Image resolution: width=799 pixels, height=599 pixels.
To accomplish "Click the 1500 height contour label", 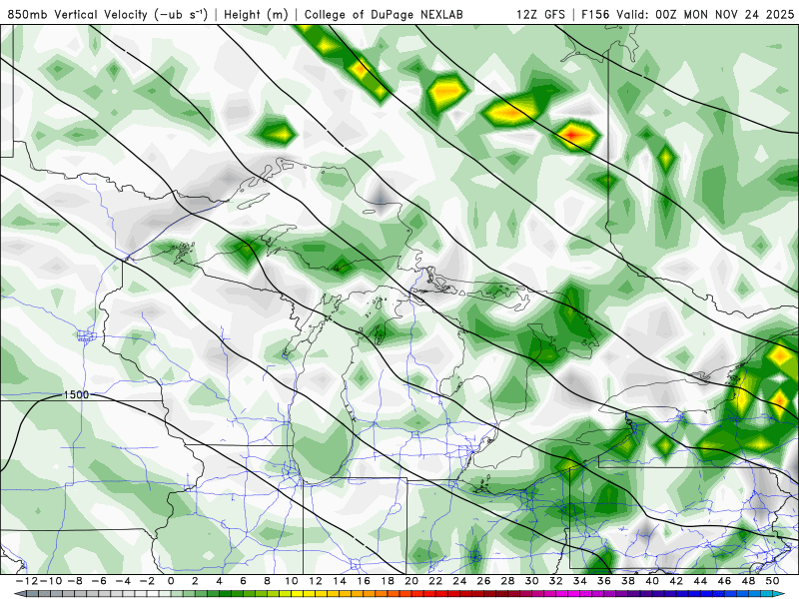I will pyautogui.click(x=77, y=394).
